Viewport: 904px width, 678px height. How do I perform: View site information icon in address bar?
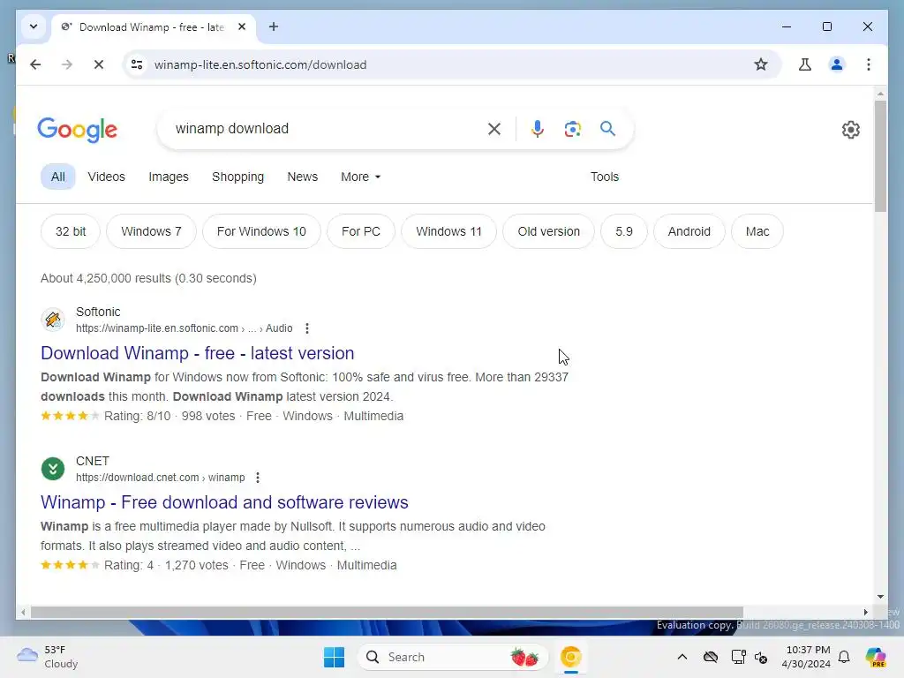[x=137, y=64]
